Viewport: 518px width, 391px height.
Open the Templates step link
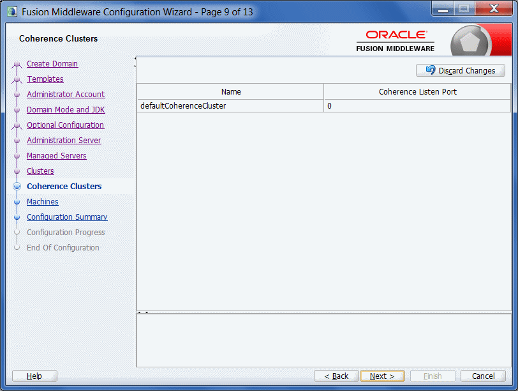pyautogui.click(x=45, y=79)
